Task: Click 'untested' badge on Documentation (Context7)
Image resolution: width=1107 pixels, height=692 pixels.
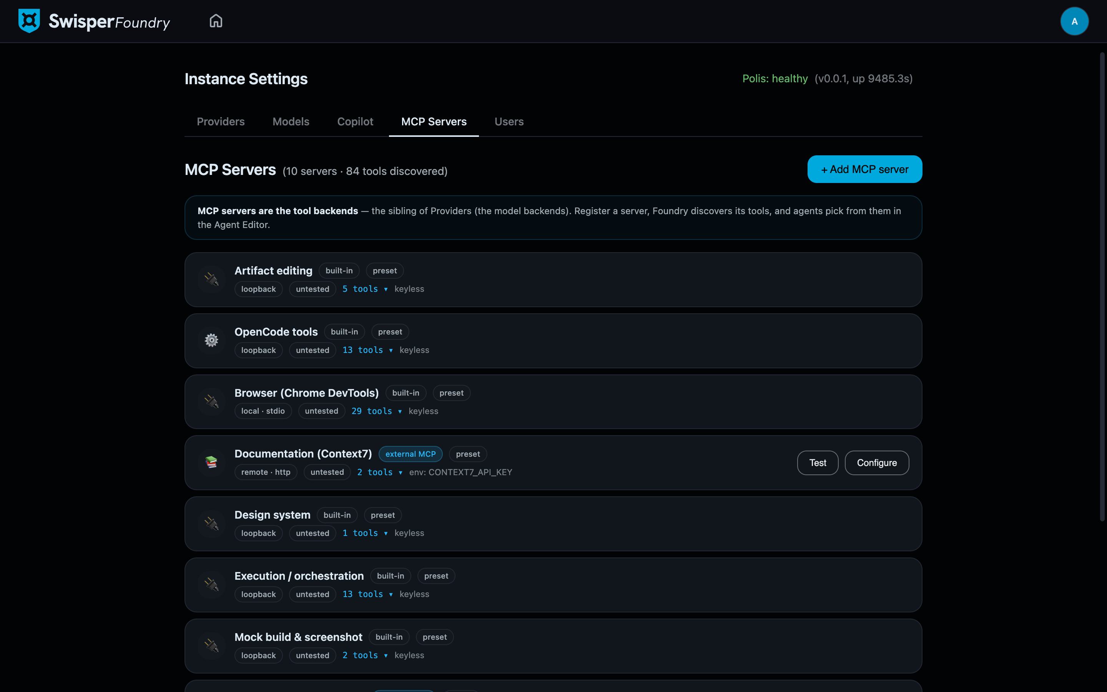Action: (x=327, y=472)
